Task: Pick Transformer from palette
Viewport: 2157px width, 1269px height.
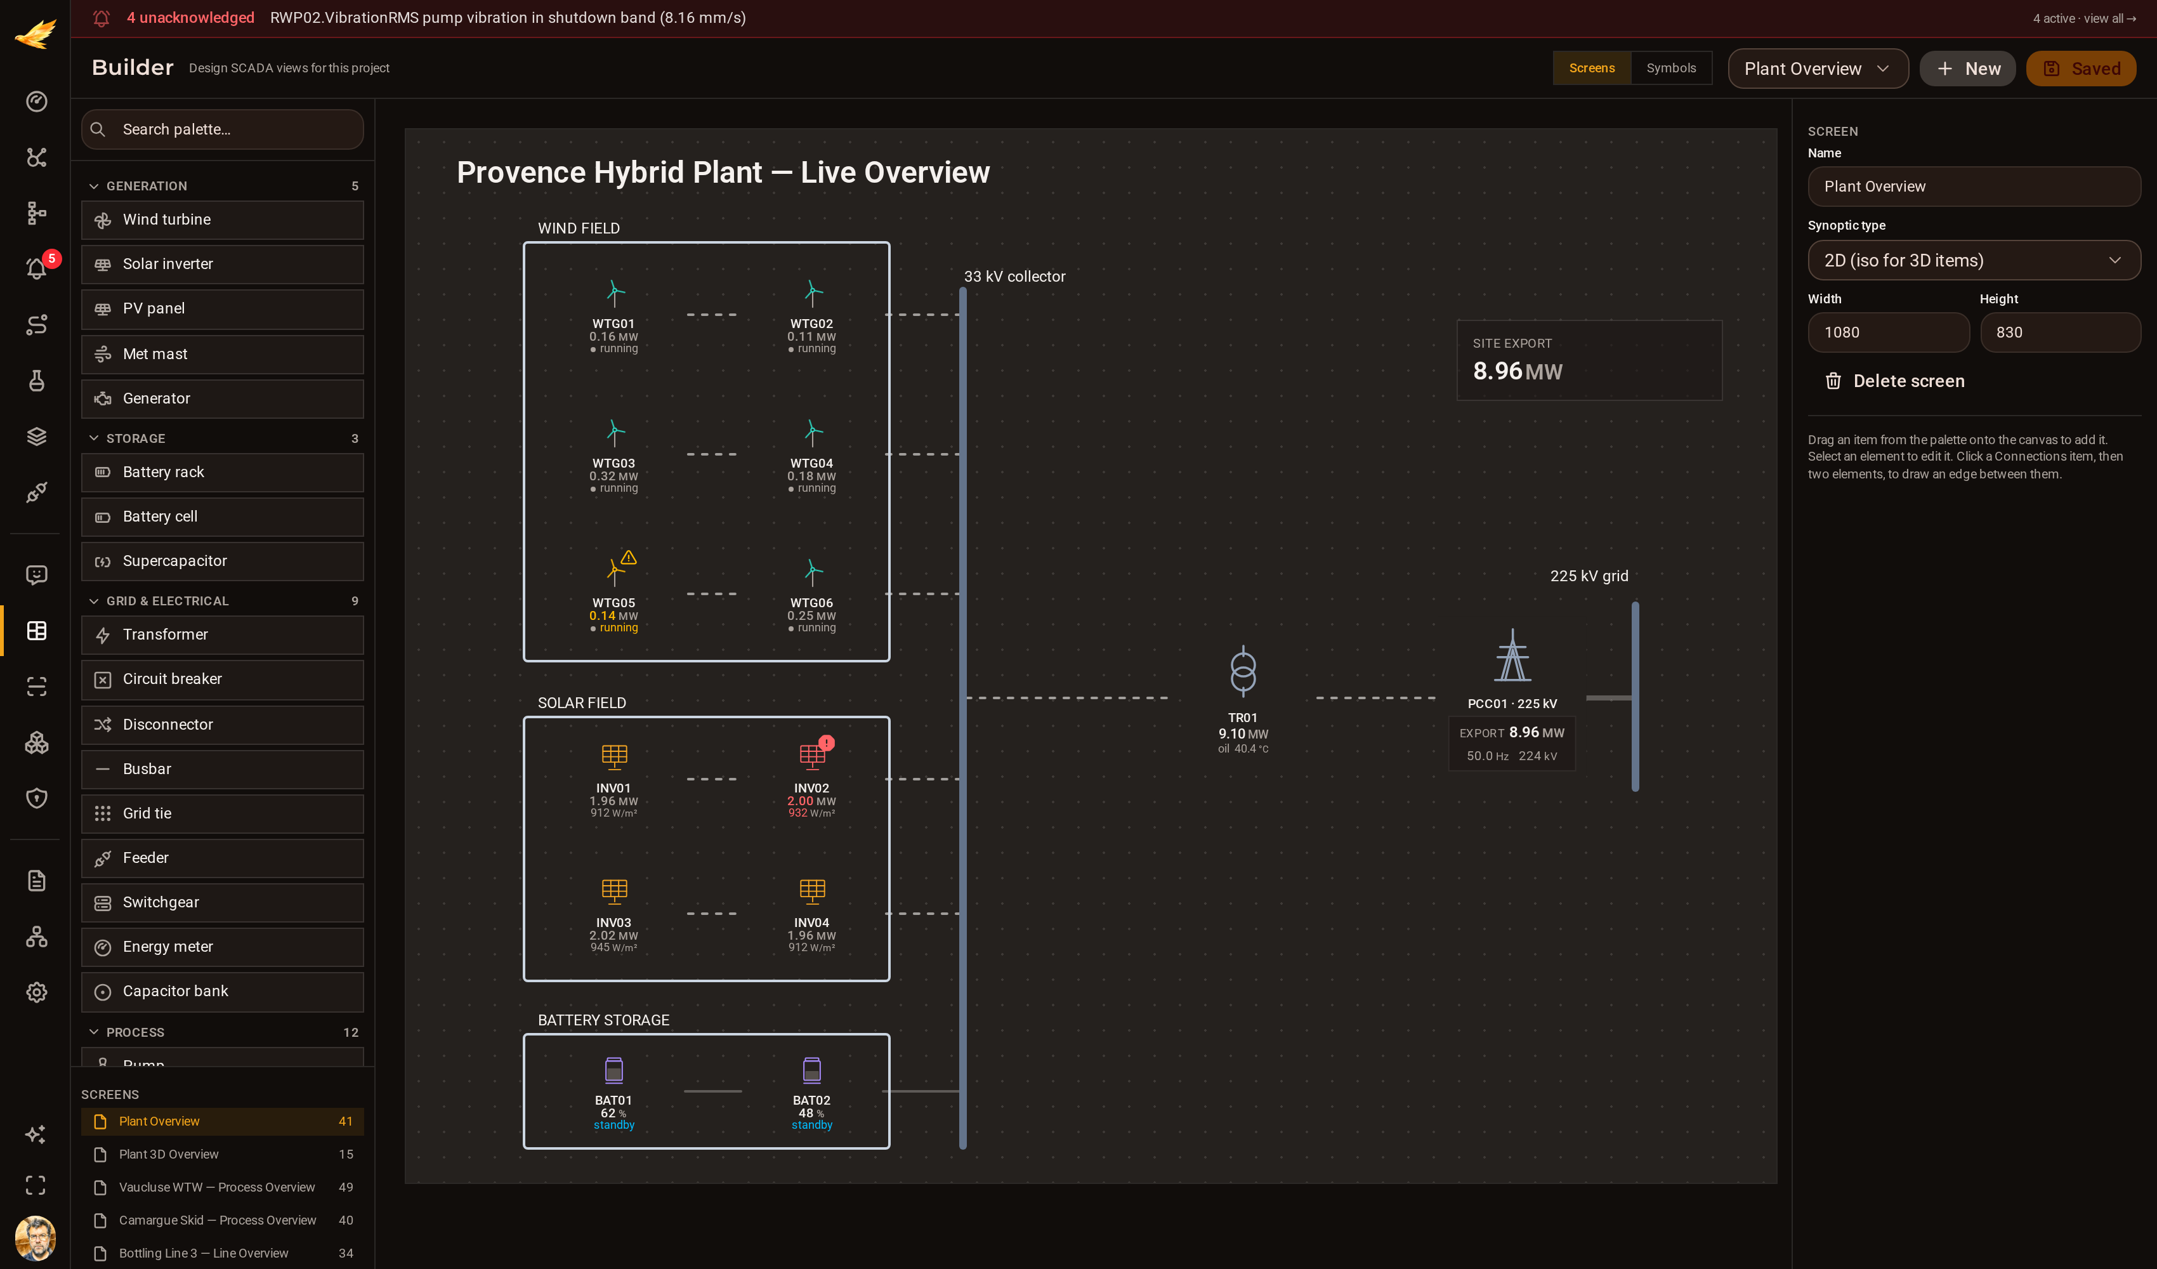Action: point(223,635)
